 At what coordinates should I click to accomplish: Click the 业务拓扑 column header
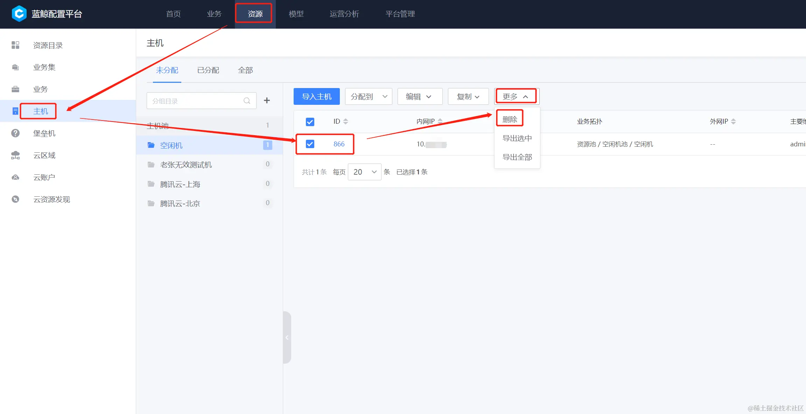(590, 121)
